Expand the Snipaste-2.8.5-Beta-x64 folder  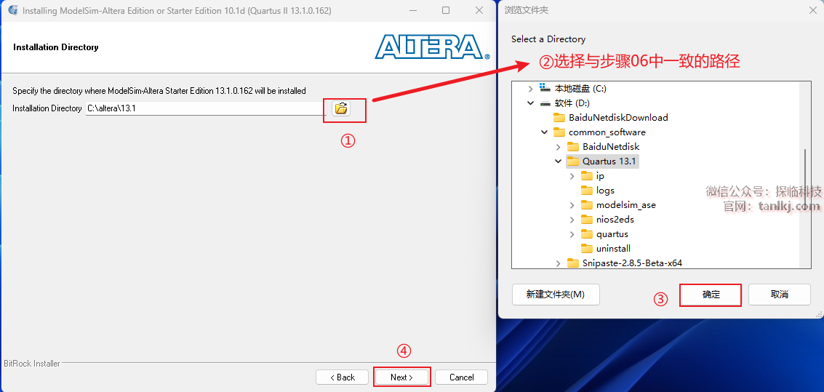click(x=558, y=263)
